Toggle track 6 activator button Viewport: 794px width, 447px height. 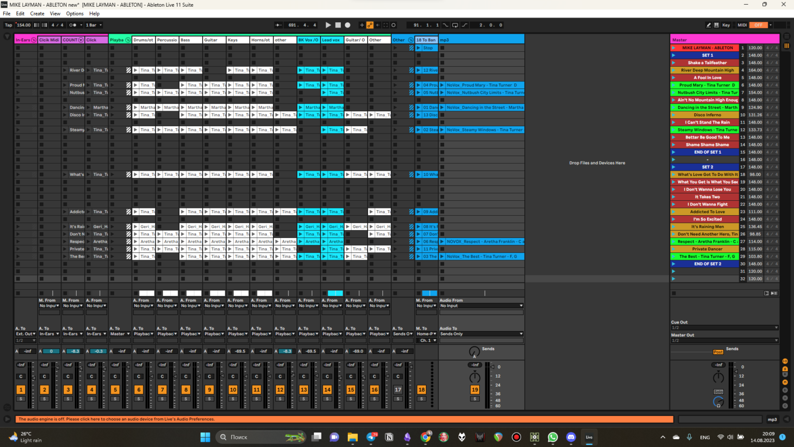[x=139, y=390]
